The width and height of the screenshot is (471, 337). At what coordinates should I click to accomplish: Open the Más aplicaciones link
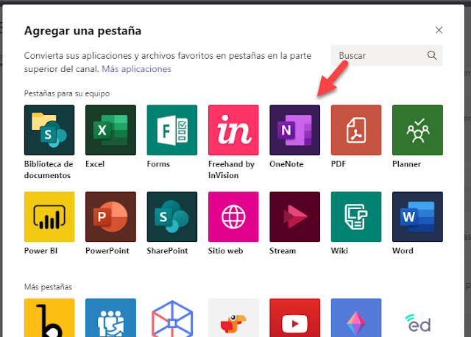tap(136, 69)
